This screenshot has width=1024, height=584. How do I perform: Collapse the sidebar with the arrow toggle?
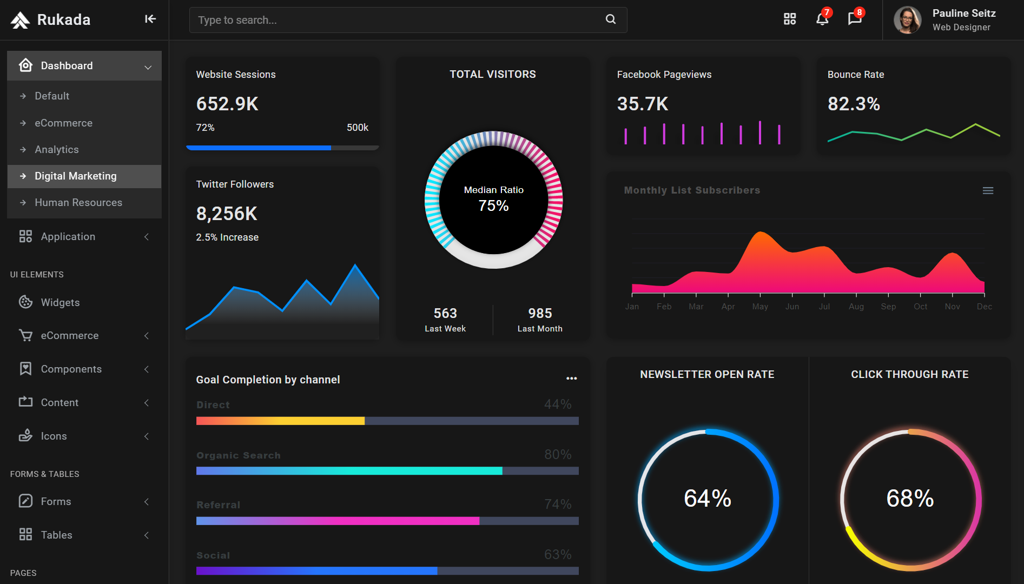click(150, 19)
